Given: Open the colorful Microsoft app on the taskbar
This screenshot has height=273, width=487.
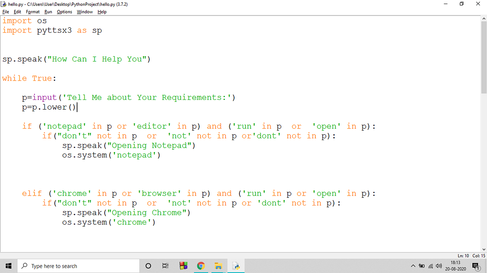Looking at the screenshot, I should 183,266.
